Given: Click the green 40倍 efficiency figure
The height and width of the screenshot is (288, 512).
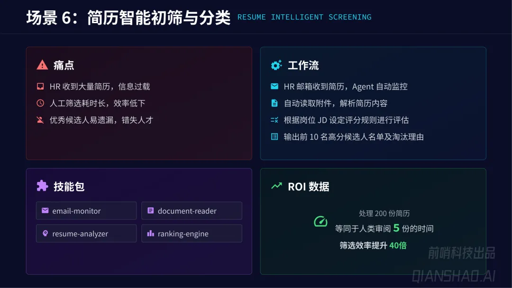Looking at the screenshot, I should pyautogui.click(x=398, y=245).
